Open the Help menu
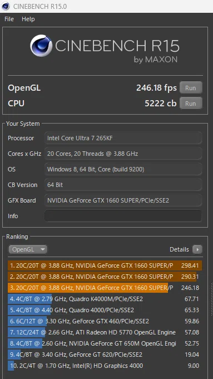 [28, 19]
